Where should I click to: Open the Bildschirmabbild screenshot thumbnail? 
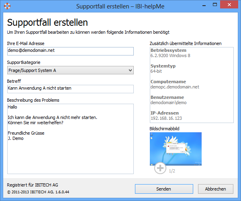176,148
